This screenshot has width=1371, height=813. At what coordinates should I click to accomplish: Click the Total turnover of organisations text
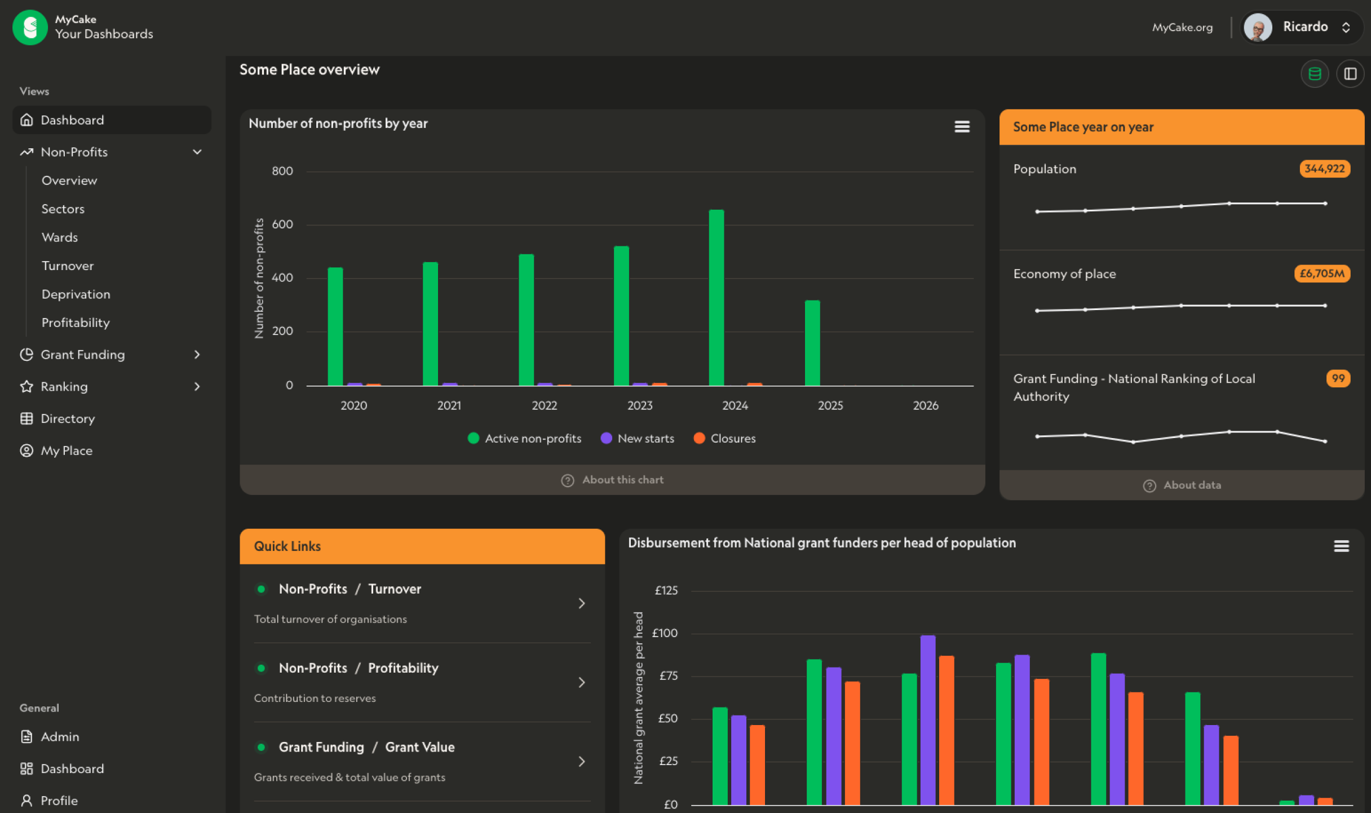tap(330, 619)
